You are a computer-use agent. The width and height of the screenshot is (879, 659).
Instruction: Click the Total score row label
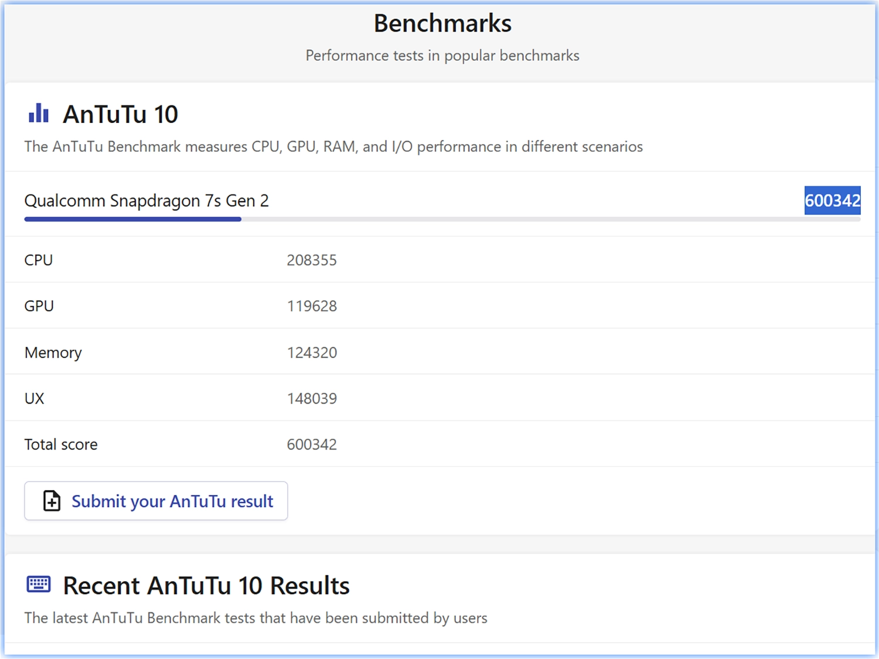coord(61,445)
